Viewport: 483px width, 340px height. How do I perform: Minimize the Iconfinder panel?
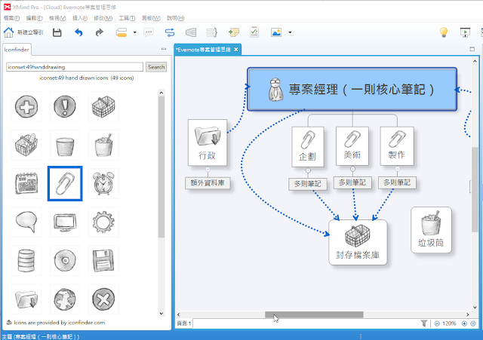[164, 49]
